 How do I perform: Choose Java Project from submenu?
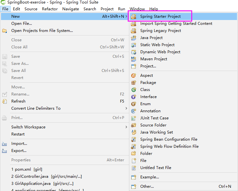[183, 38]
